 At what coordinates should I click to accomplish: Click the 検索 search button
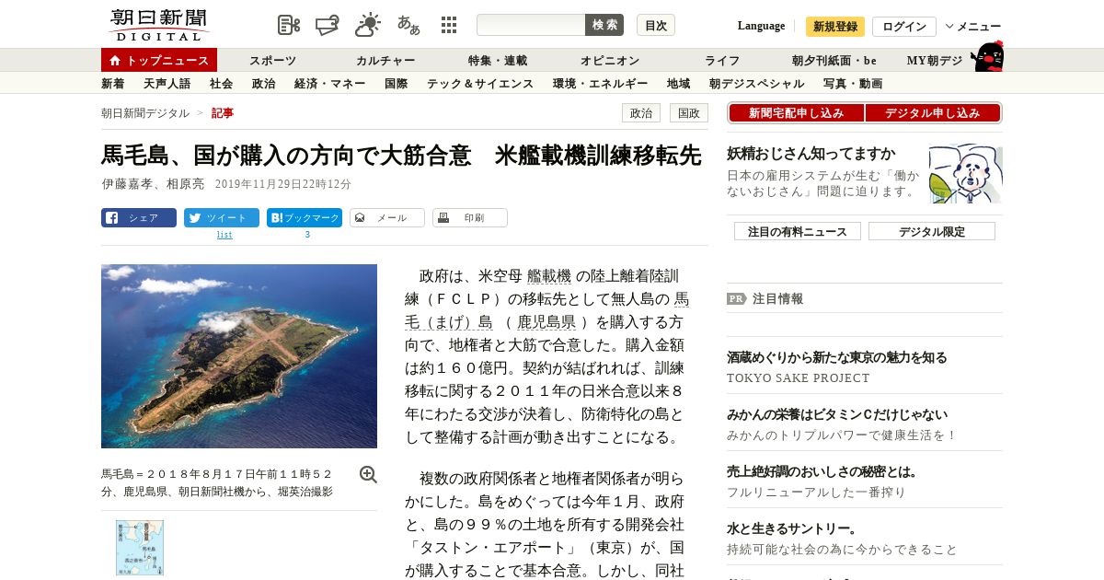tap(604, 25)
